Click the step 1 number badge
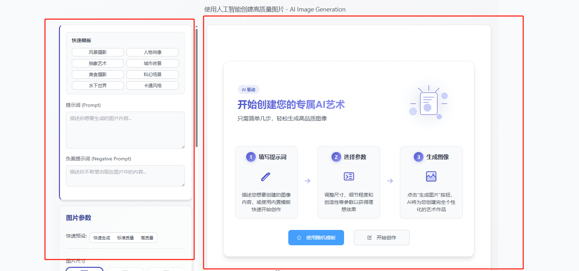The width and height of the screenshot is (579, 271). coord(251,157)
